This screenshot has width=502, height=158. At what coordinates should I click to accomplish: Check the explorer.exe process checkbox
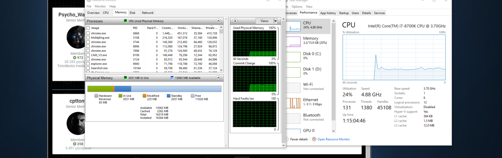[x=88, y=64]
